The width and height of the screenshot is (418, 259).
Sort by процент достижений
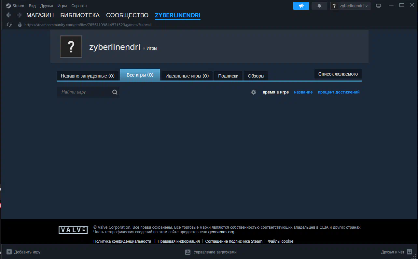(339, 92)
